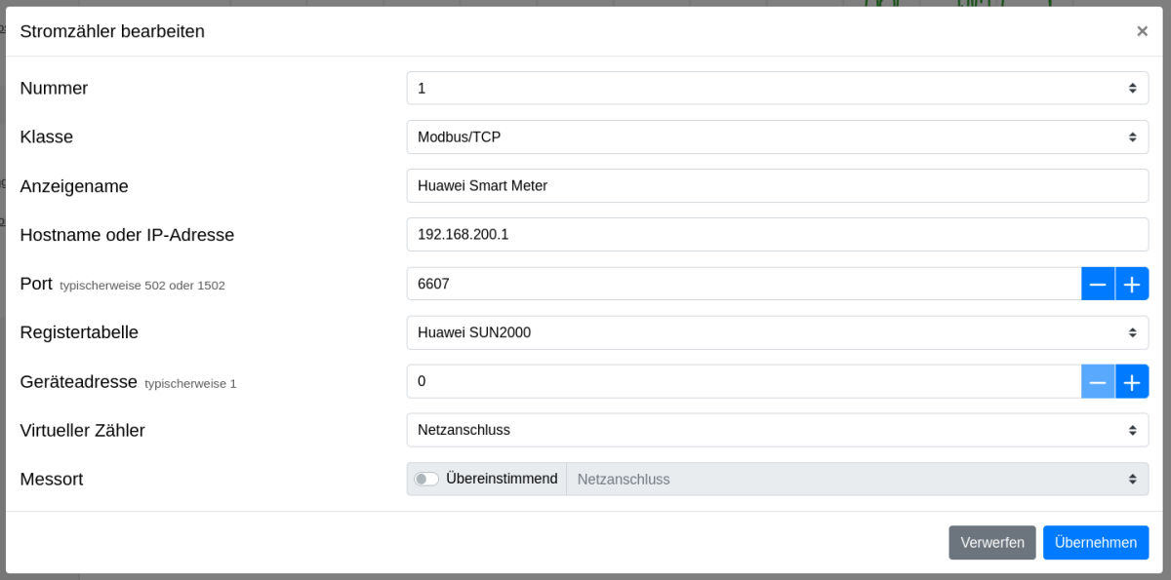Screen dimensions: 1171x580
Task: Expand the Registertabelle dropdown
Action: point(777,332)
